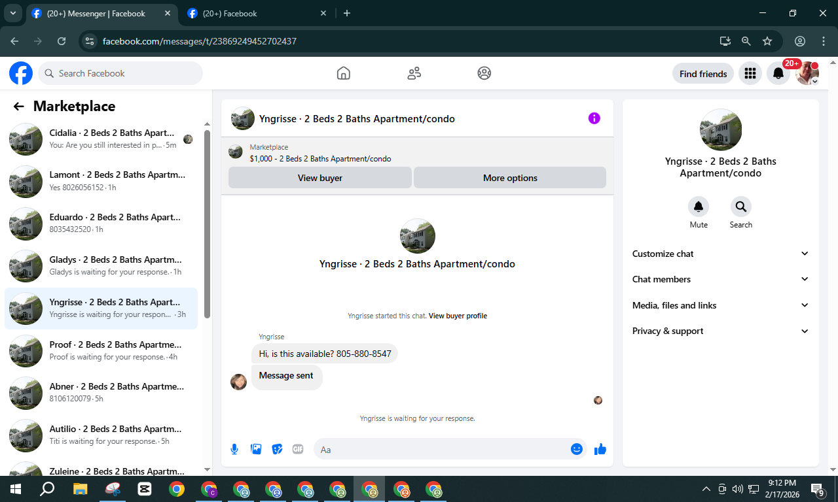Expand Media, files and links section
The height and width of the screenshot is (502, 838).
(720, 305)
